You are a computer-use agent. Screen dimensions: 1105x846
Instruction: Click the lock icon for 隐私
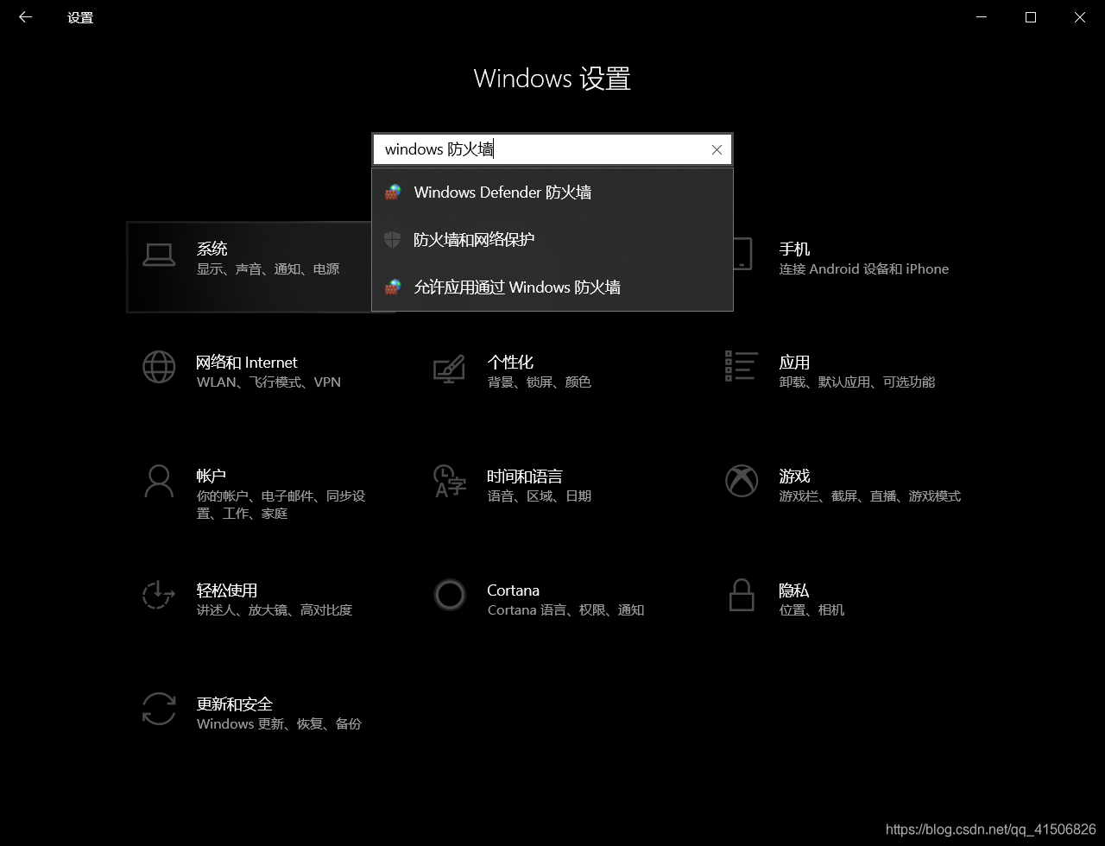(x=742, y=595)
